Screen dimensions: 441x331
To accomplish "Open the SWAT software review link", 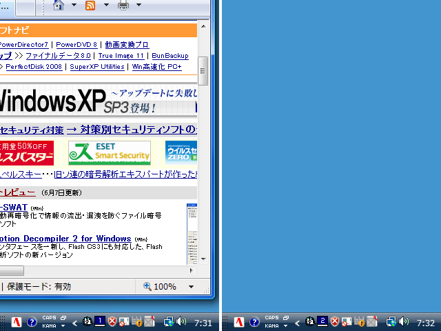I will [x=14, y=208].
